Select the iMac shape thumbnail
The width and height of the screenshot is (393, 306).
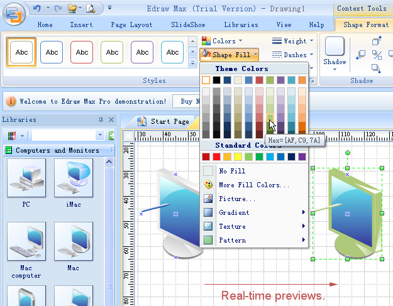point(74,178)
